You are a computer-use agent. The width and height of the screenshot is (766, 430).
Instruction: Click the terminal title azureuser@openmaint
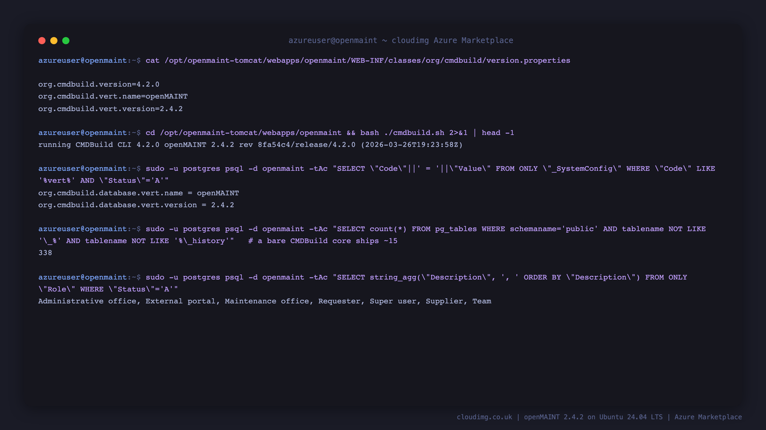point(401,41)
